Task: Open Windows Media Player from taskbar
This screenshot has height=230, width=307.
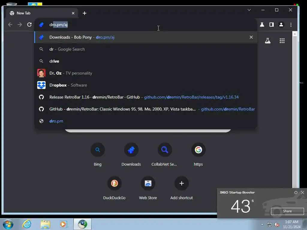Action: [x=63, y=224]
